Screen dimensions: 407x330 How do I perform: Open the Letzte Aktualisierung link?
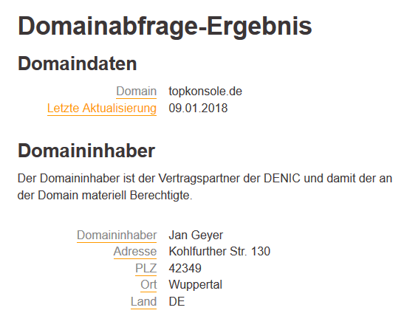[102, 109]
